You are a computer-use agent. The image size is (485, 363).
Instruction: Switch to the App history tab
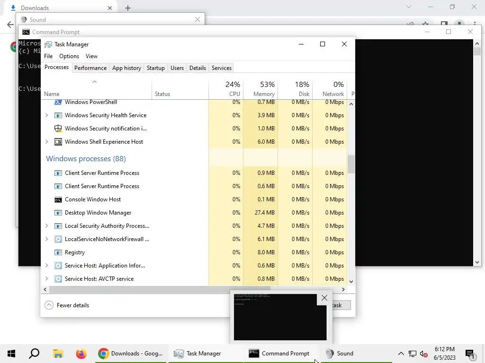point(126,68)
